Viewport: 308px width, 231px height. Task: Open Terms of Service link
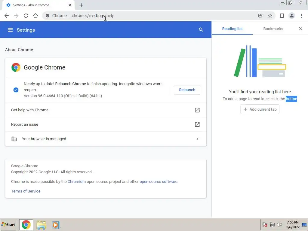tap(26, 191)
